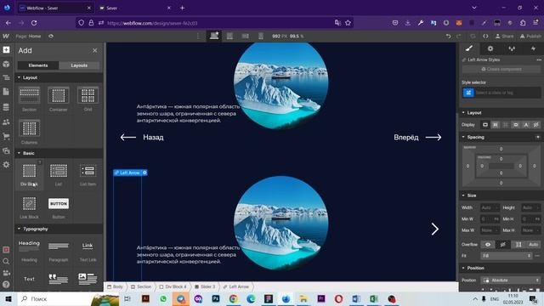
Task: Open the Fit dropdown showing Fill
Action: (507, 256)
